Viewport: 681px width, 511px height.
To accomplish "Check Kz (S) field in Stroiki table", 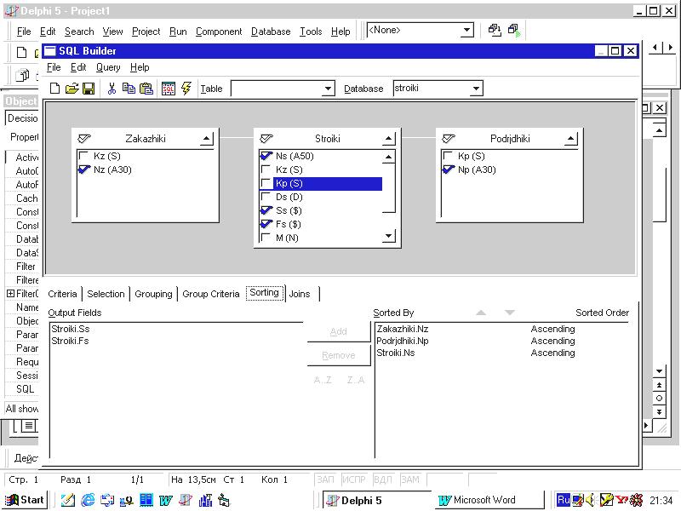I will pyautogui.click(x=266, y=169).
